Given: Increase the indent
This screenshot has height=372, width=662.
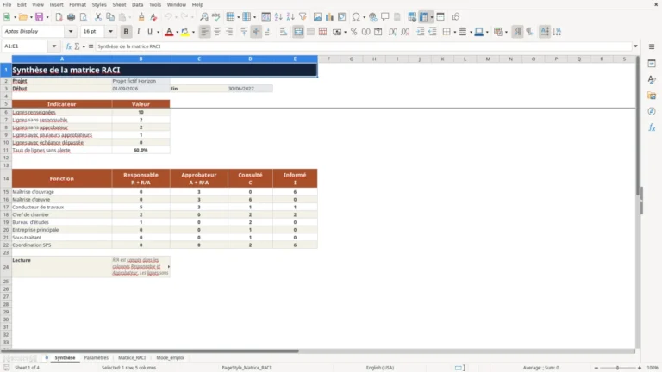Looking at the screenshot, I should tap(420, 32).
